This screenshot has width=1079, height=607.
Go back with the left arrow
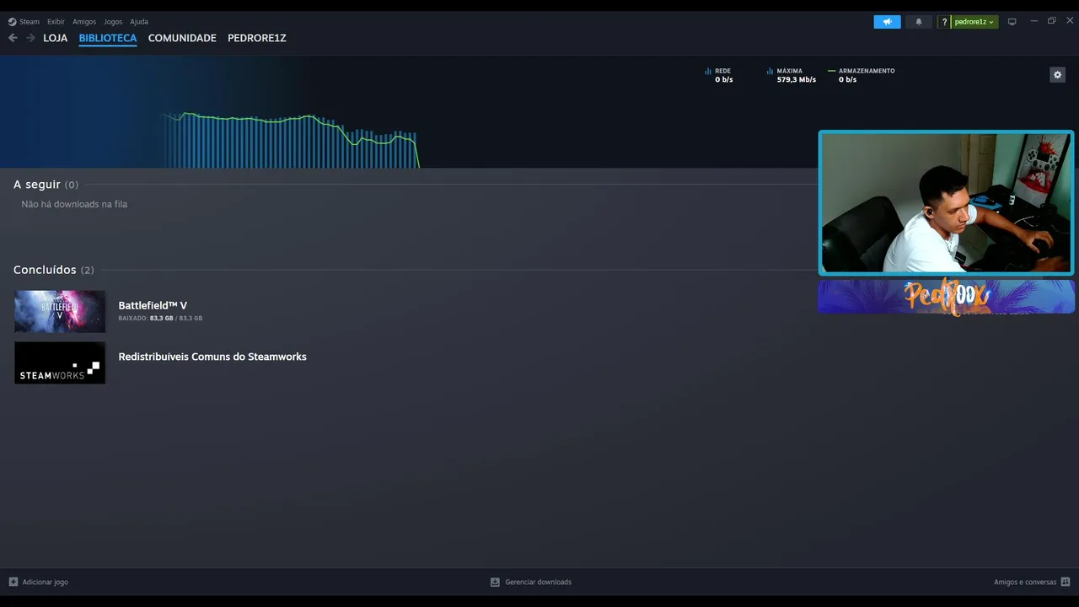coord(13,38)
